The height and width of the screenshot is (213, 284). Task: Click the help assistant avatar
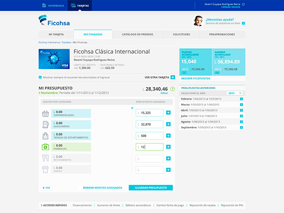(197, 21)
